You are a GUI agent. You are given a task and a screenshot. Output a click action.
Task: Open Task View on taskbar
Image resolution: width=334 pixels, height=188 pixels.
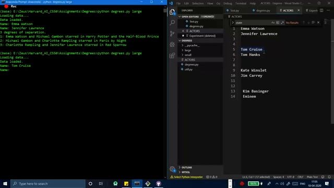[101, 184]
